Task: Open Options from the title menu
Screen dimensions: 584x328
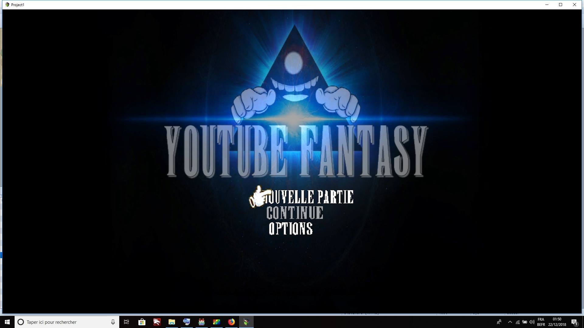Action: tap(291, 229)
